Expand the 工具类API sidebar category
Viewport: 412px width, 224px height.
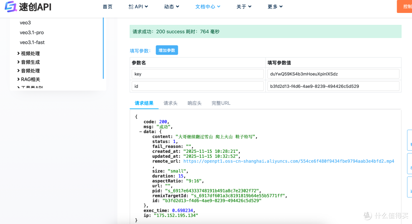click(x=30, y=87)
